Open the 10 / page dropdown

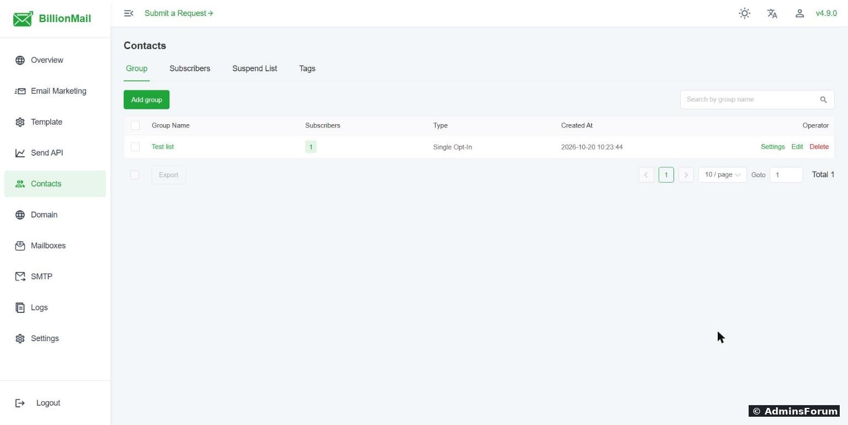pos(722,175)
